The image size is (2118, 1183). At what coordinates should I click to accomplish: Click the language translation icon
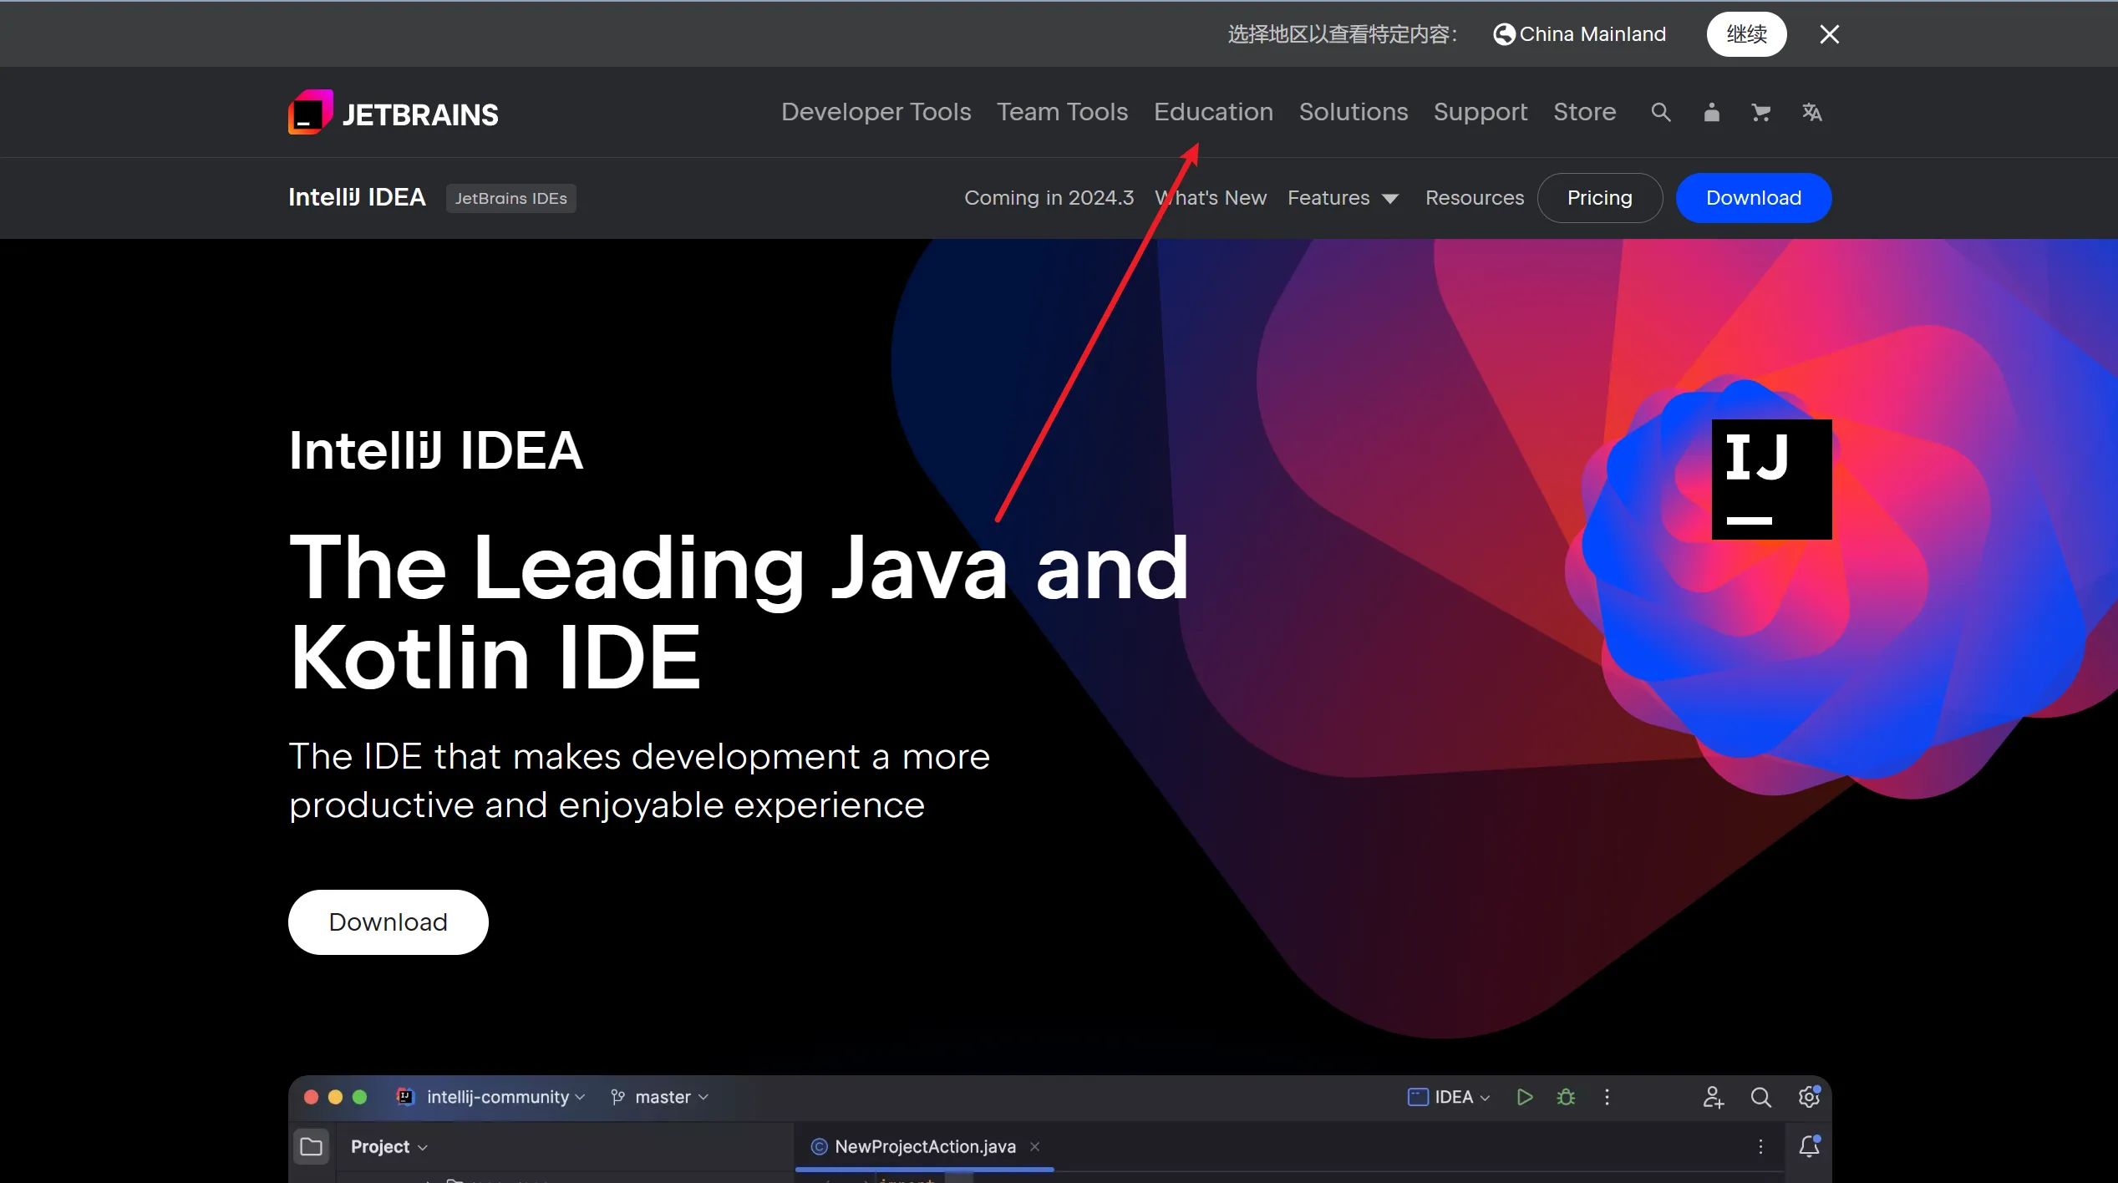click(1811, 112)
